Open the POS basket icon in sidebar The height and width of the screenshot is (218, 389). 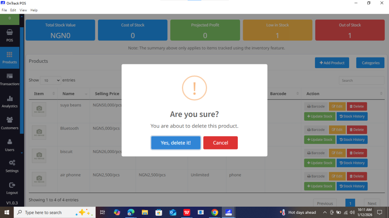pyautogui.click(x=9, y=33)
